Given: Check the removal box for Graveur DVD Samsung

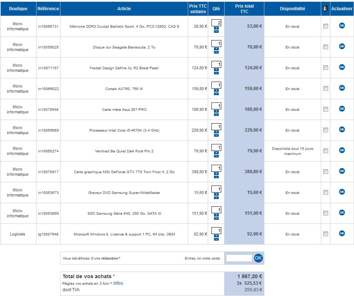Looking at the screenshot, I should (326, 192).
